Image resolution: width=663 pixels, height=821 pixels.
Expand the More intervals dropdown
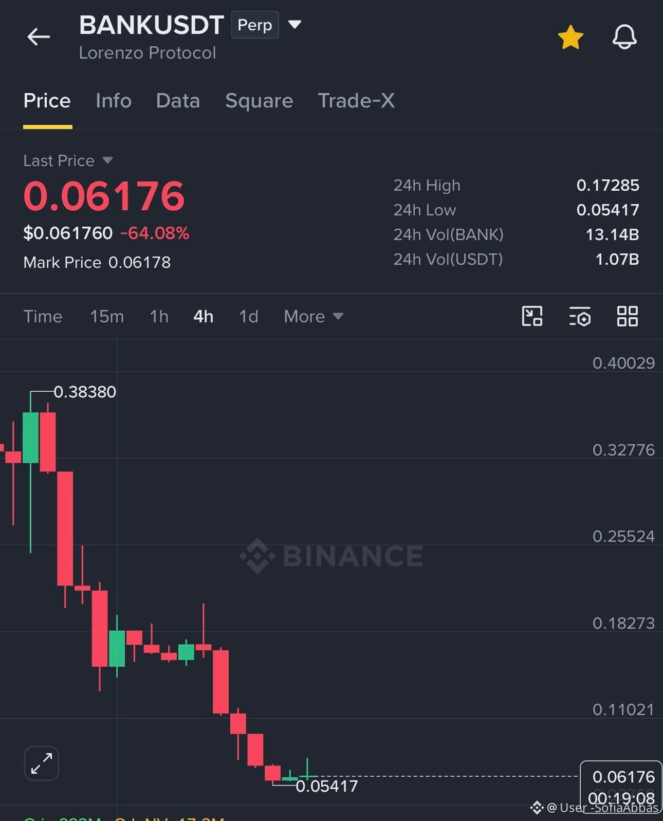click(x=314, y=316)
